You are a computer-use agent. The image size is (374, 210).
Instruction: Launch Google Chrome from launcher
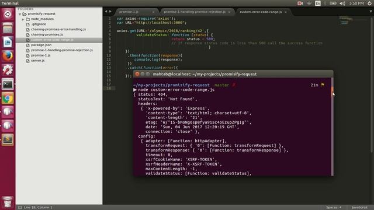tap(8, 98)
